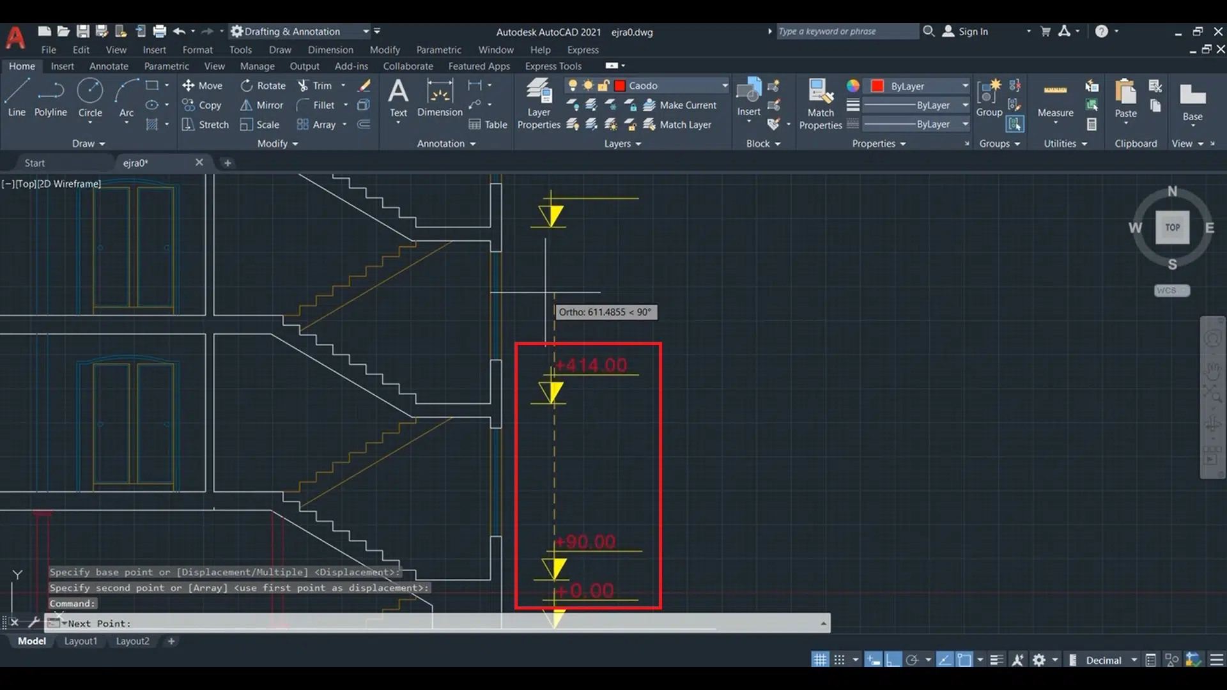Switch to the Annotate ribbon tab
The image size is (1227, 690).
(109, 66)
